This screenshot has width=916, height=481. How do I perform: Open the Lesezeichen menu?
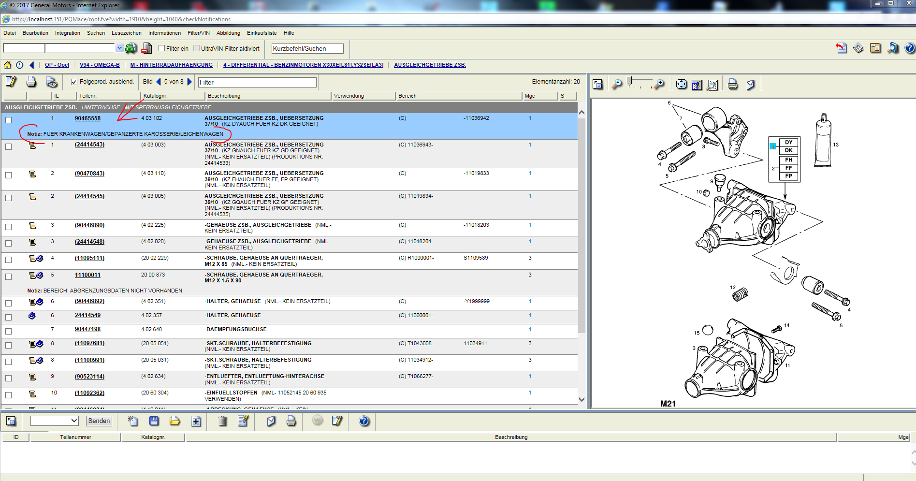tap(127, 33)
